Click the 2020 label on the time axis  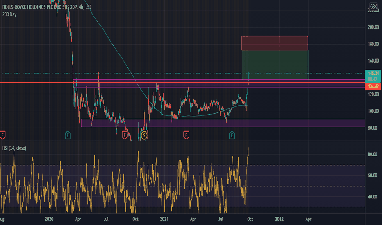tap(49, 219)
